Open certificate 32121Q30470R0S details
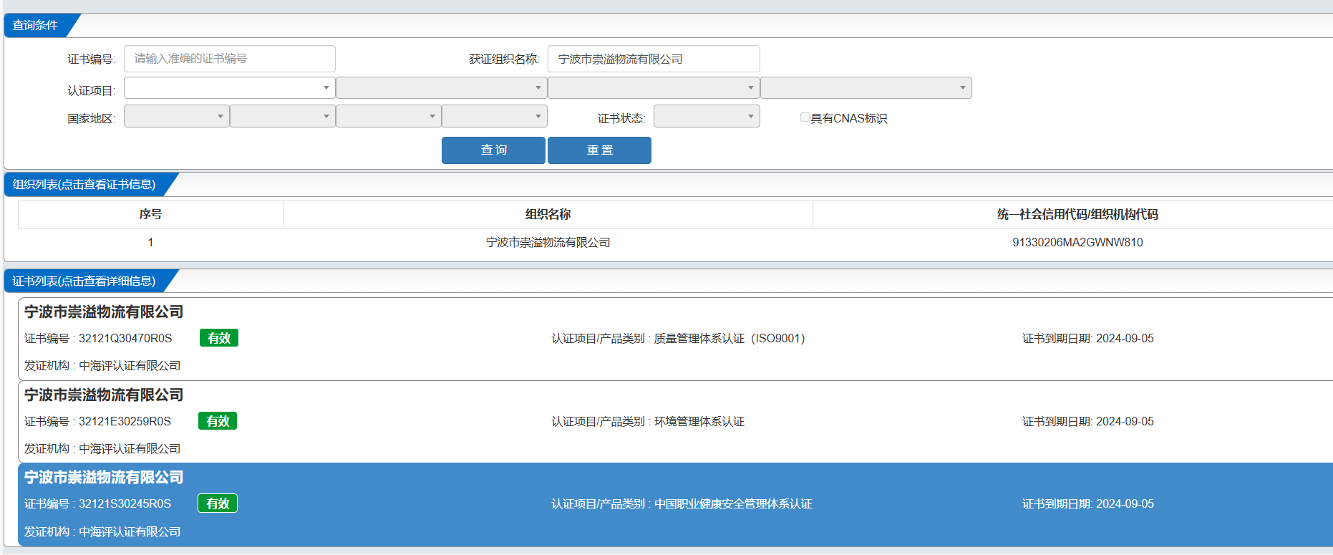This screenshot has width=1333, height=555. point(675,339)
